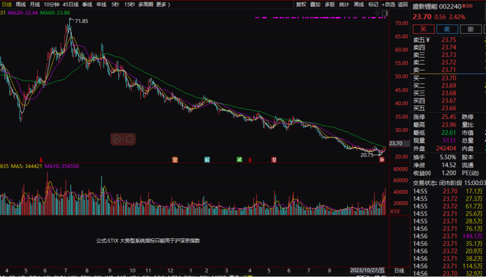
Task: Open the AI assistant icon on the chart
Action: [x=117, y=139]
